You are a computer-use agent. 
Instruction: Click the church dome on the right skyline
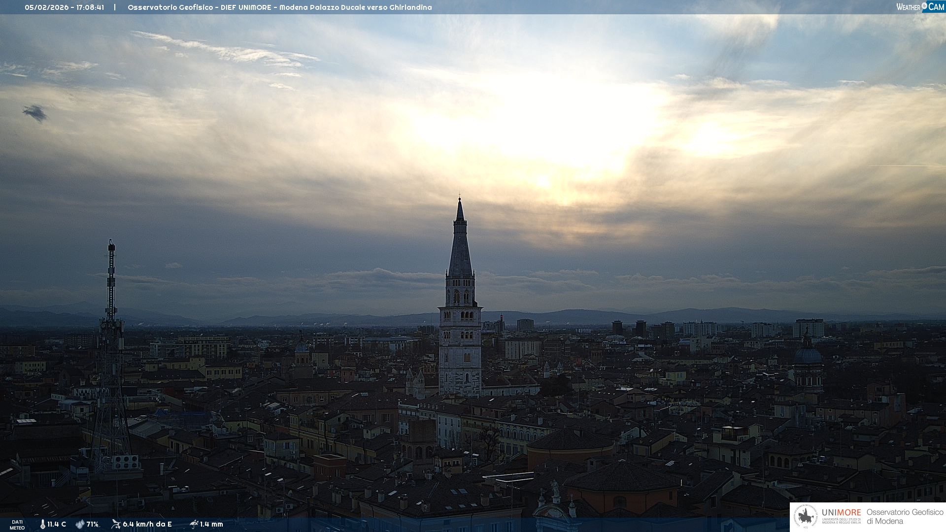click(808, 355)
